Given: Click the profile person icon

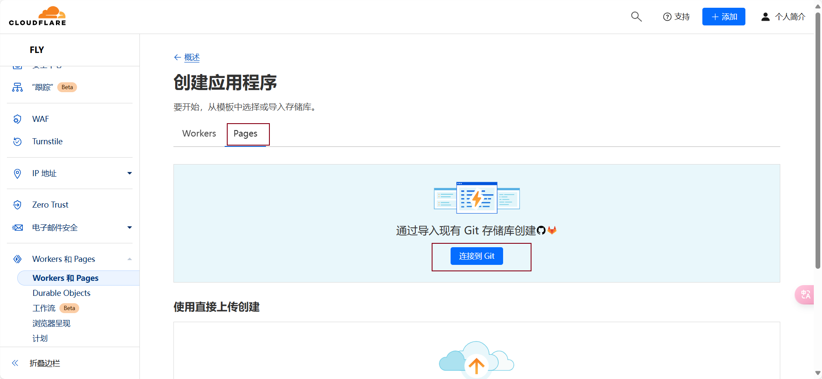Looking at the screenshot, I should pyautogui.click(x=765, y=17).
